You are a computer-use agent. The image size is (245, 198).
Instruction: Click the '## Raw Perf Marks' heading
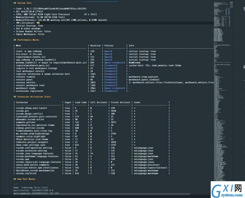pos(24,179)
